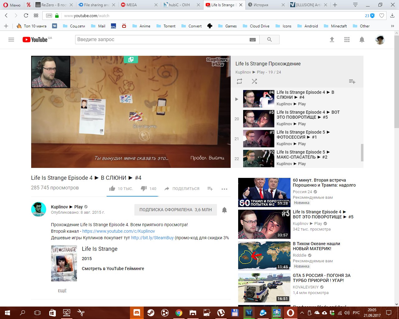
Task: Open the three-dots more actions menu
Action: click(x=224, y=189)
